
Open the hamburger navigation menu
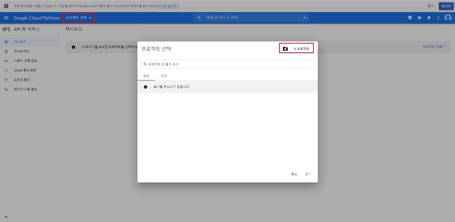[x=6, y=18]
